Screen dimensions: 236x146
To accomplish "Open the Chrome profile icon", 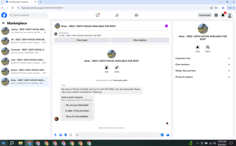I will 223,8.
